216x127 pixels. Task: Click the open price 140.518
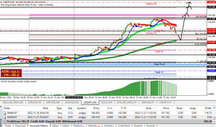95,117
